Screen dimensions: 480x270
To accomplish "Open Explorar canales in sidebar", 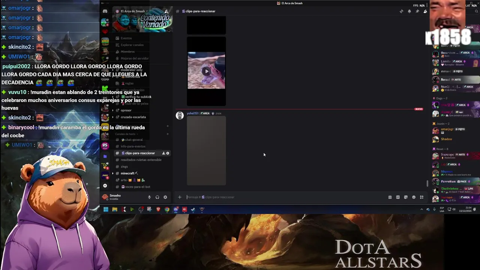I will [132, 45].
